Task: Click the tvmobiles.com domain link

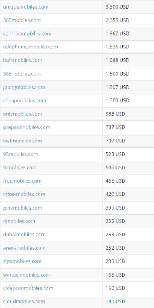Action: pos(20,167)
